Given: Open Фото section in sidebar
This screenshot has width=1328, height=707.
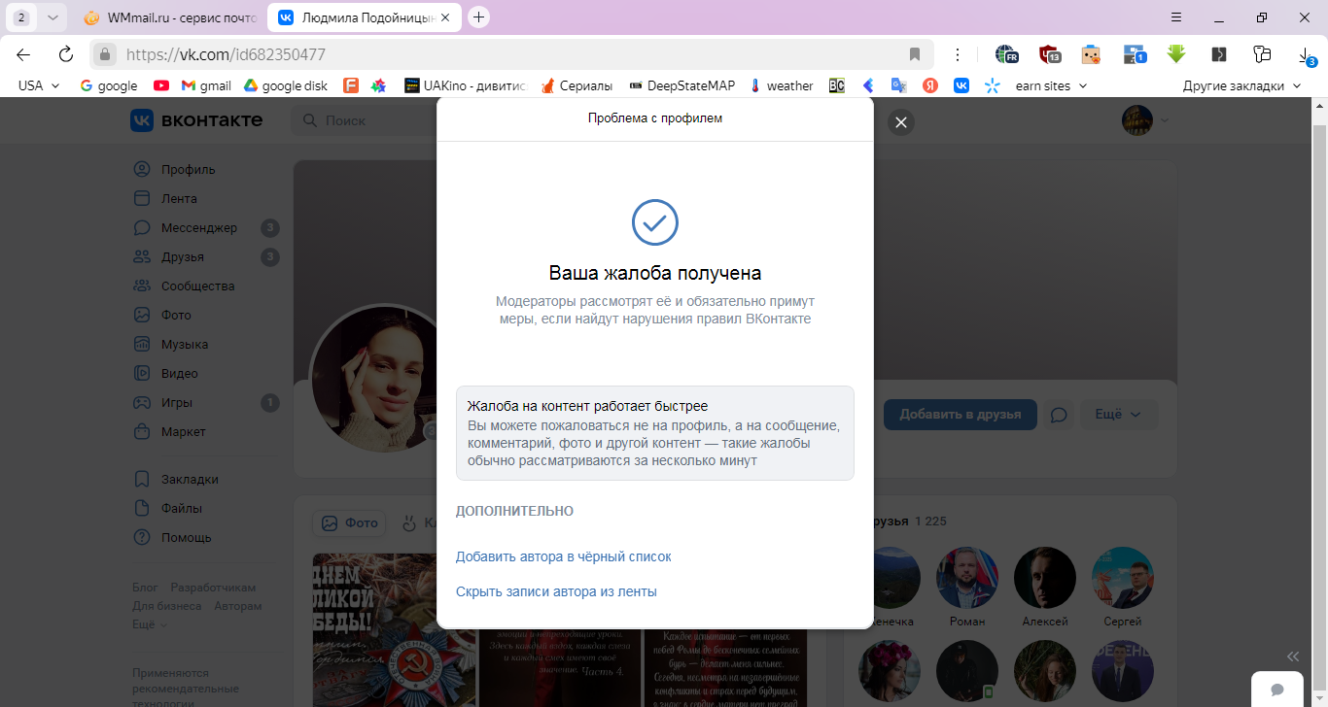Looking at the screenshot, I should point(176,315).
